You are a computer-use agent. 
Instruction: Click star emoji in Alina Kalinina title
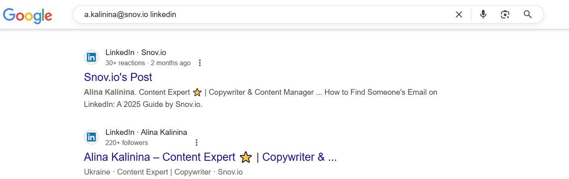click(x=246, y=157)
